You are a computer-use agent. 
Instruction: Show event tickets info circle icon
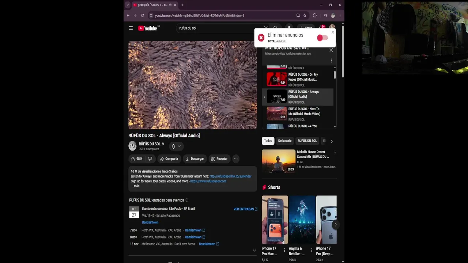(x=187, y=200)
